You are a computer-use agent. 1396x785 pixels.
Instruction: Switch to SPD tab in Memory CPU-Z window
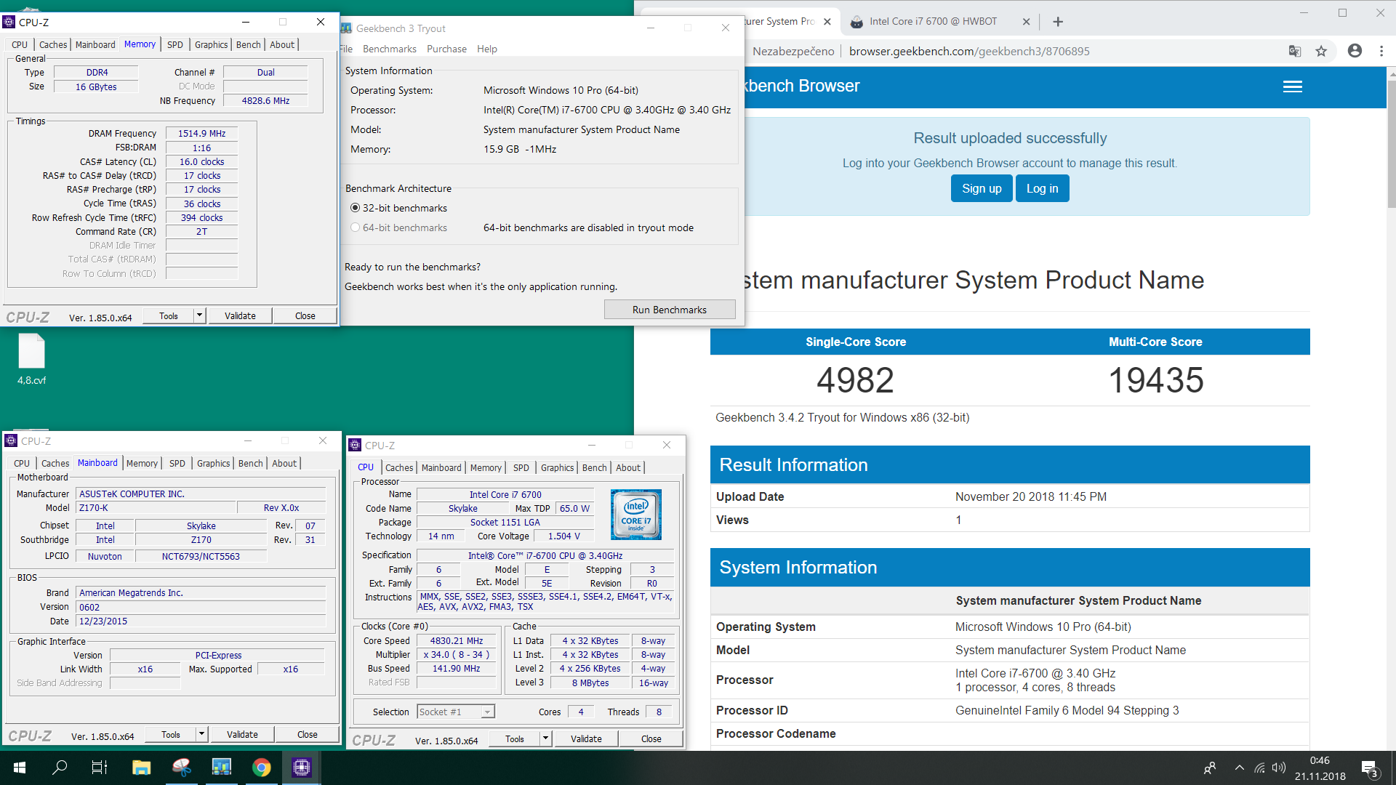coord(174,45)
